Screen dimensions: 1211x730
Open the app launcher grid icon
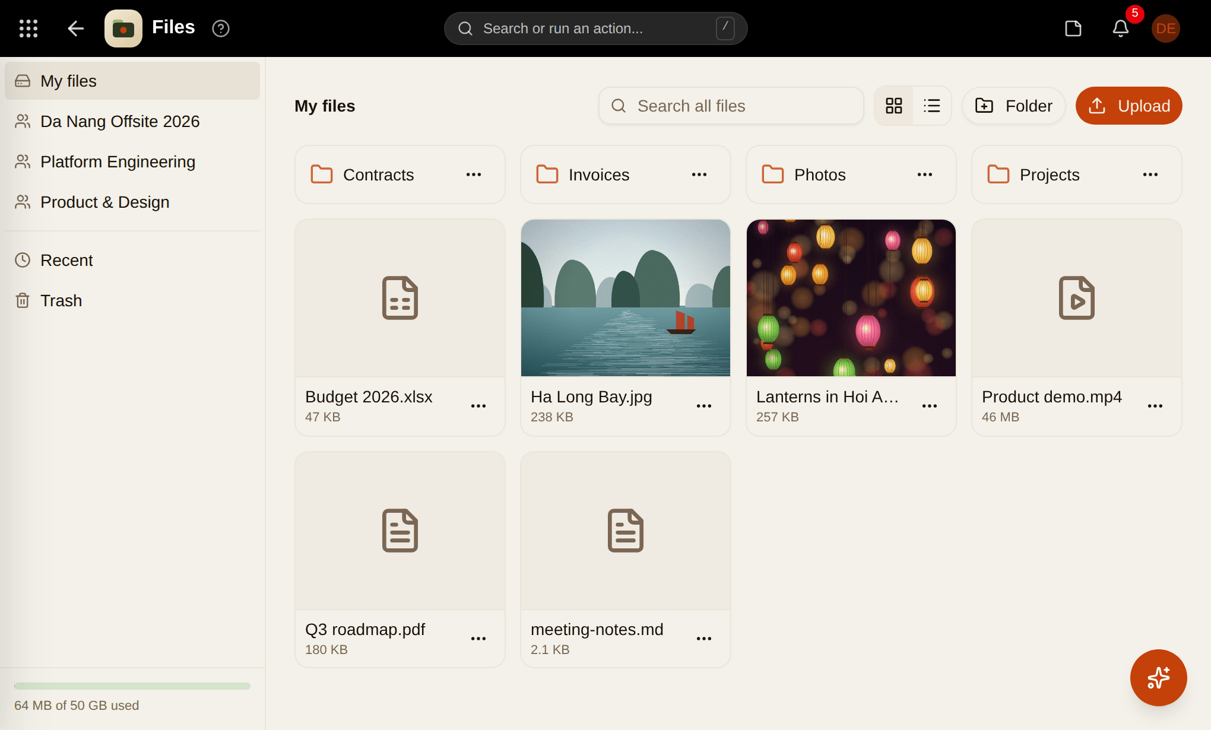click(x=28, y=28)
